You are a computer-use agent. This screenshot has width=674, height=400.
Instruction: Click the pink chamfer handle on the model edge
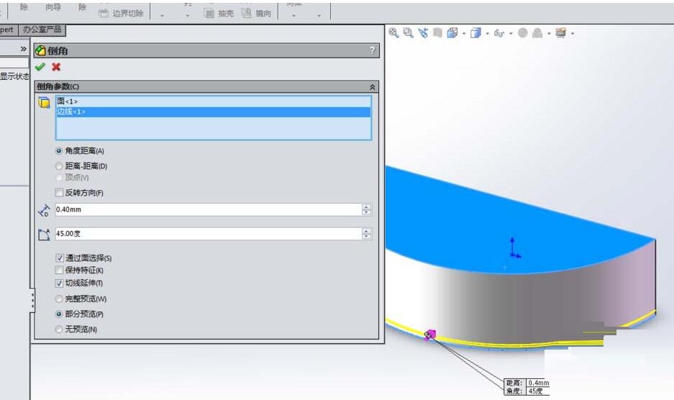430,335
